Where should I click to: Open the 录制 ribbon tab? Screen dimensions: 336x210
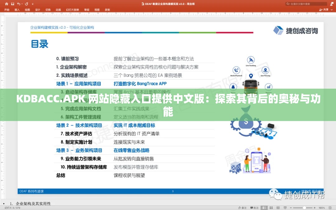pyautogui.click(x=107, y=10)
